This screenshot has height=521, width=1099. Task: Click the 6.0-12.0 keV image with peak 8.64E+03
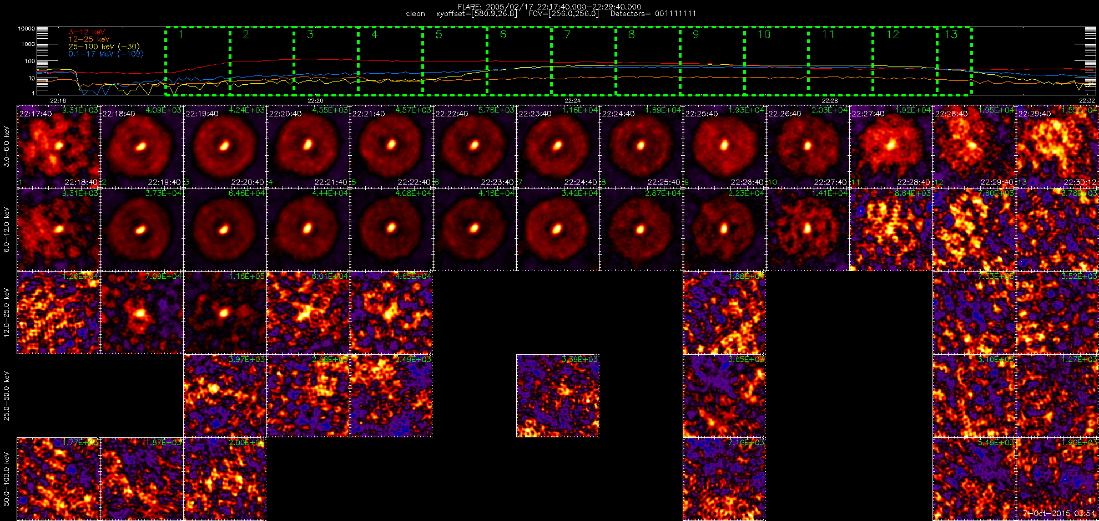(x=891, y=229)
